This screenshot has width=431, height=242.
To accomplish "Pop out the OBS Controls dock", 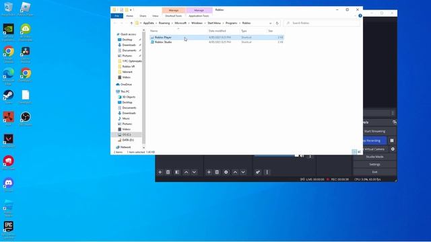I will point(395,122).
